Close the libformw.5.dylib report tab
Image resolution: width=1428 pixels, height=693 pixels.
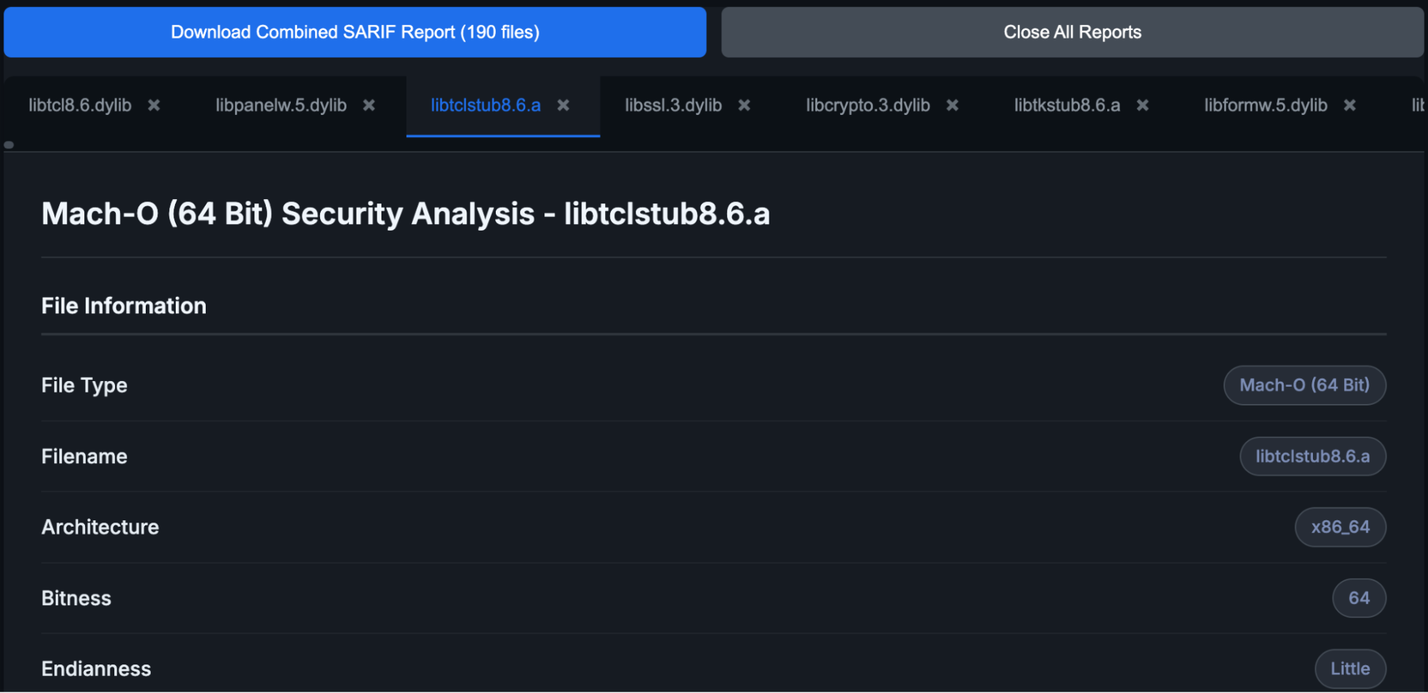(x=1350, y=105)
